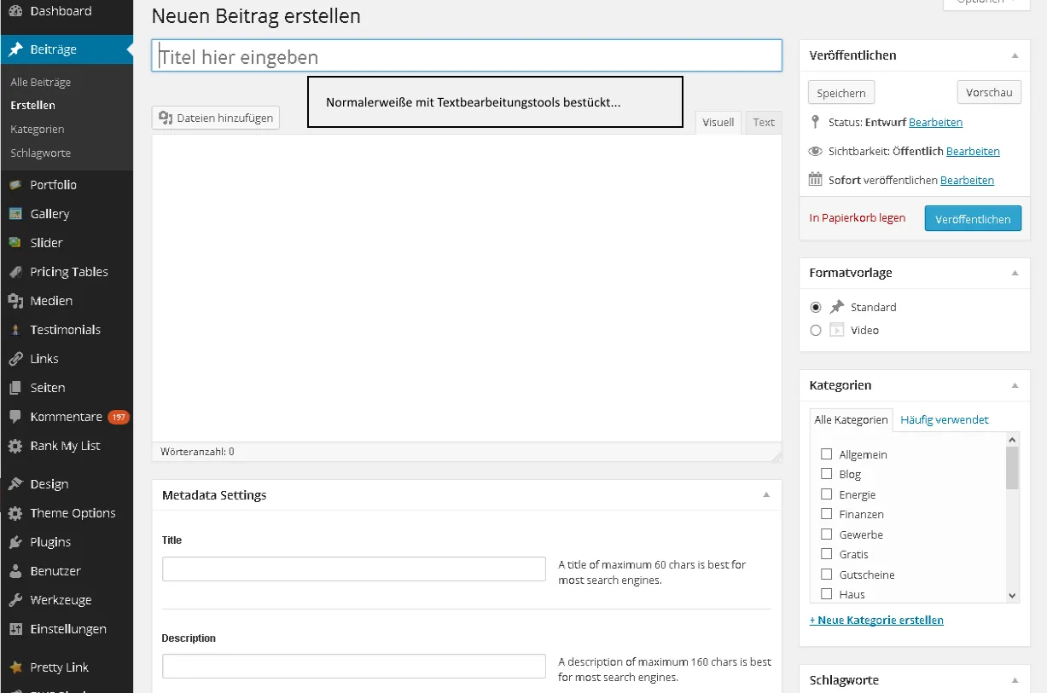The image size is (1047, 693).
Task: Open the Portfolio sidebar icon
Action: pos(15,185)
